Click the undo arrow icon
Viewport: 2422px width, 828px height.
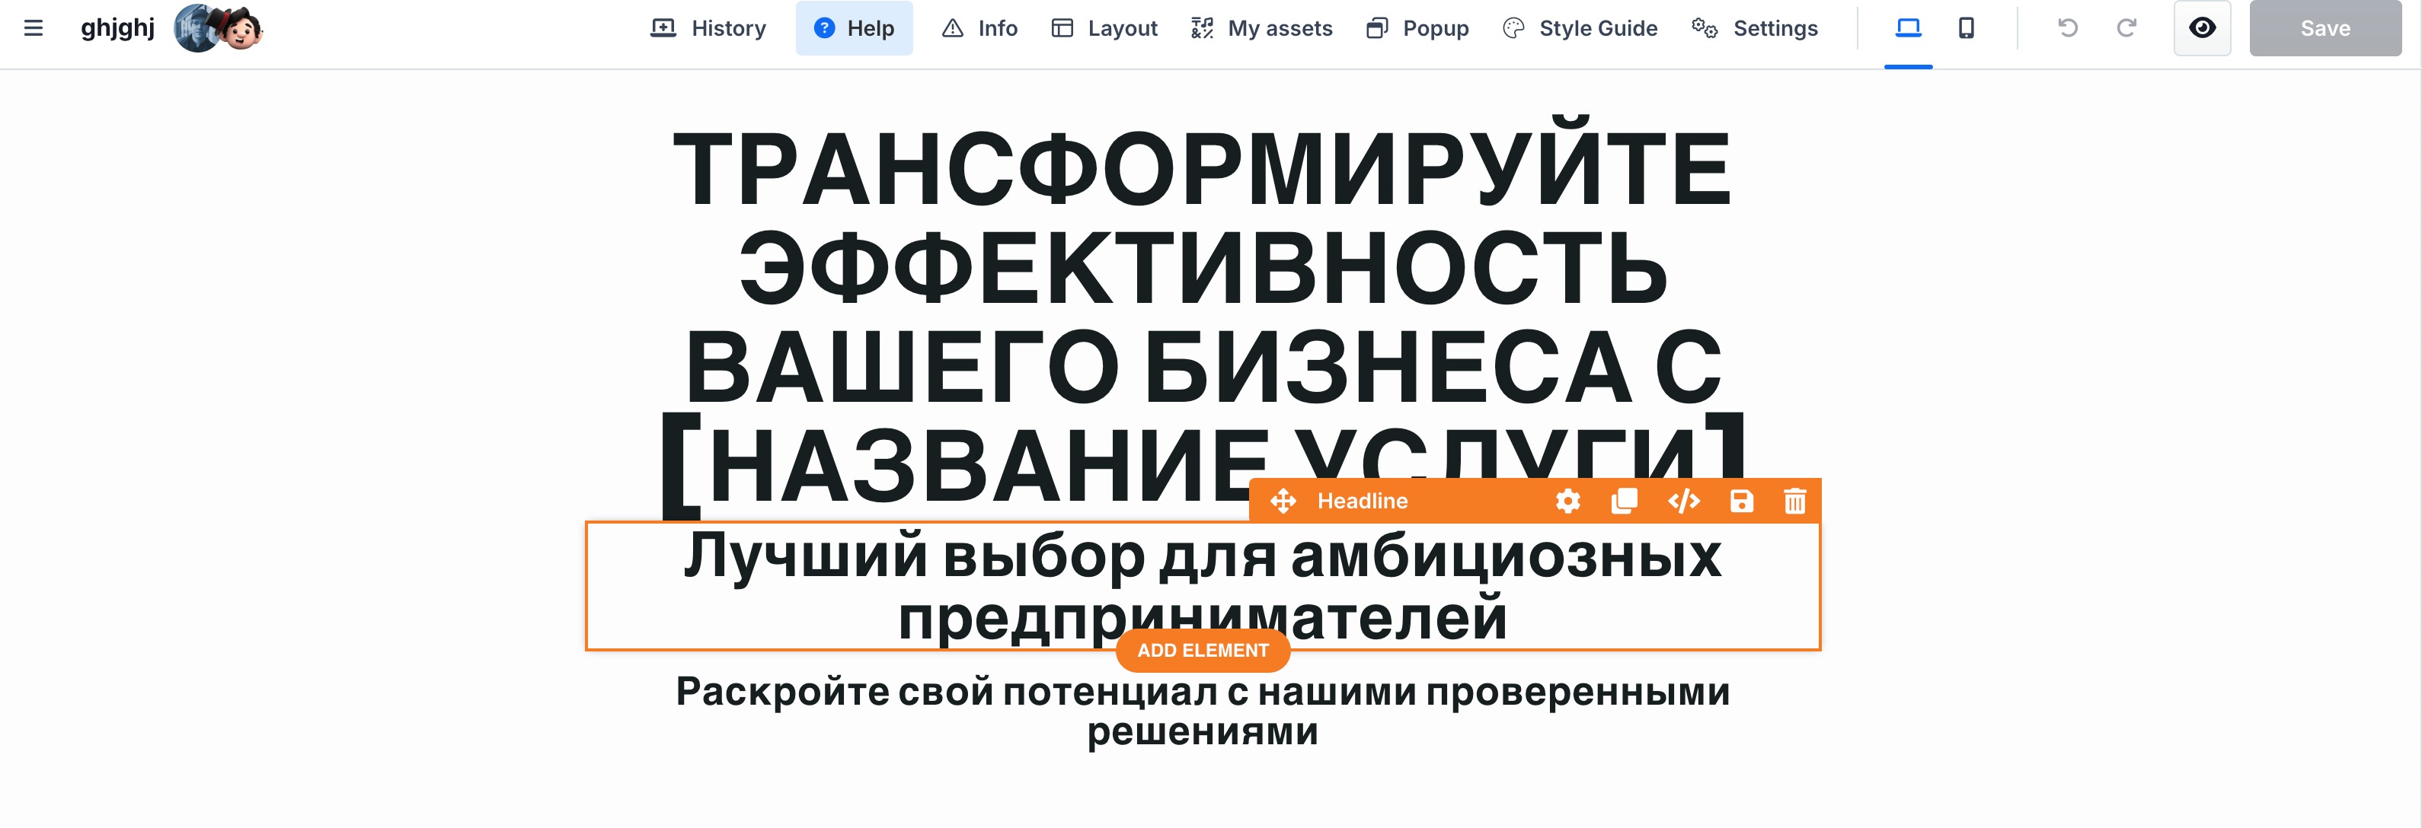(2068, 28)
